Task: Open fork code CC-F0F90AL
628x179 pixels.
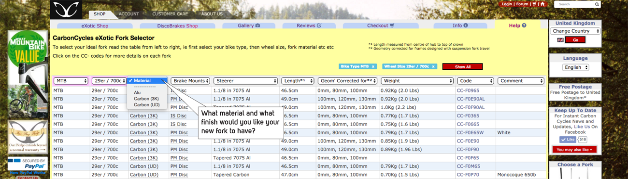Action: tap(471, 108)
